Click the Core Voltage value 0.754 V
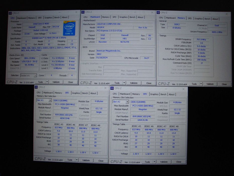Viewport: 234px width, 176px height. click(x=53, y=33)
